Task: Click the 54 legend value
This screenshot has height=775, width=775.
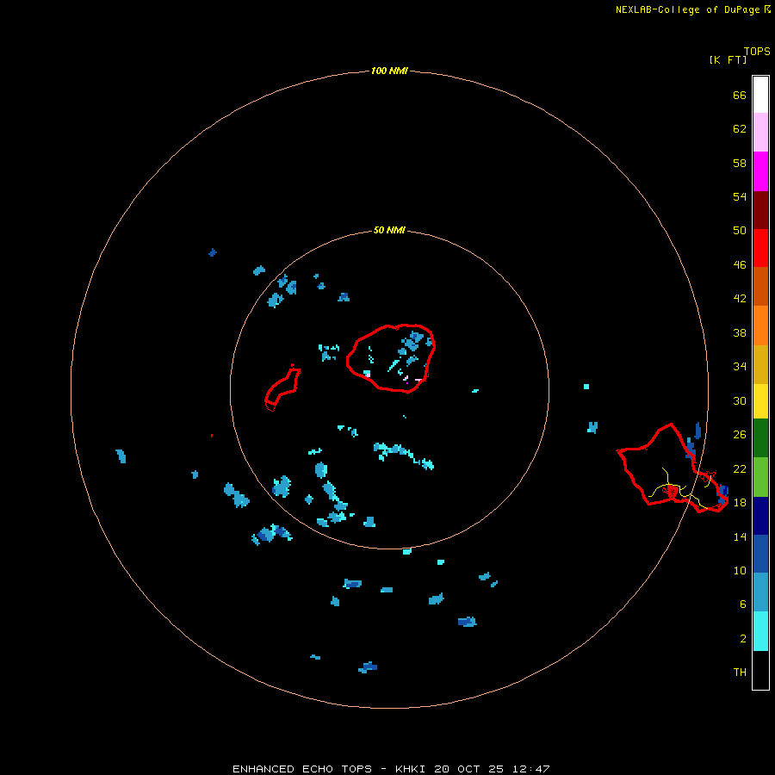Action: tap(740, 196)
